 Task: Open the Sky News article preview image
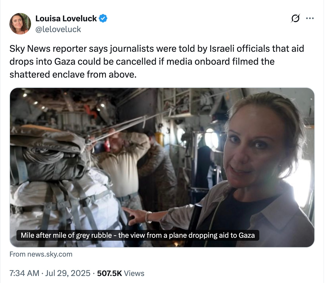[x=162, y=167]
